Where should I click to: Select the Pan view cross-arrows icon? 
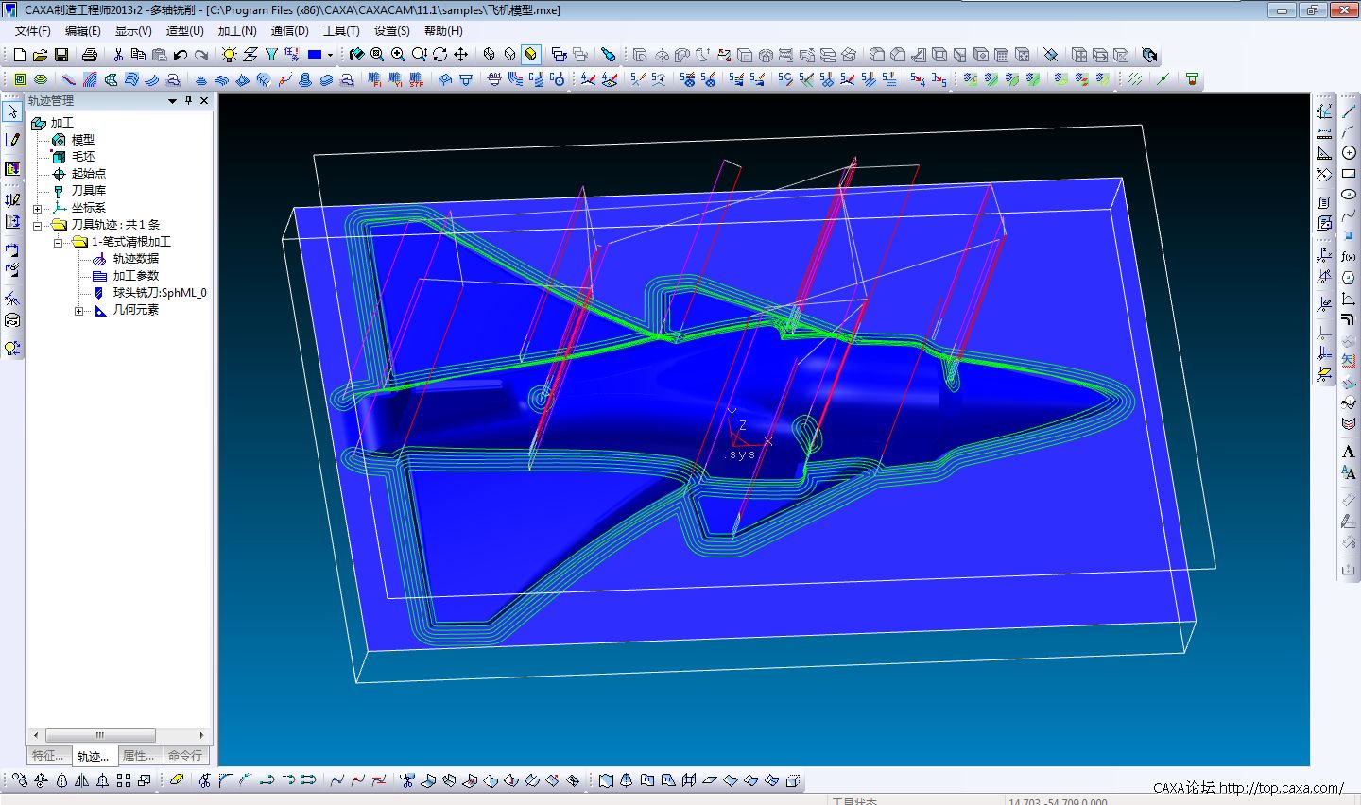tap(460, 55)
